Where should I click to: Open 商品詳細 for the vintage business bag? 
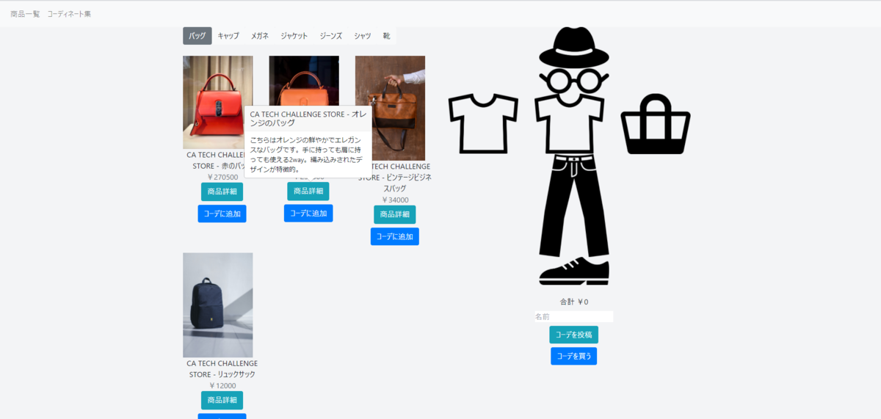pyautogui.click(x=395, y=214)
